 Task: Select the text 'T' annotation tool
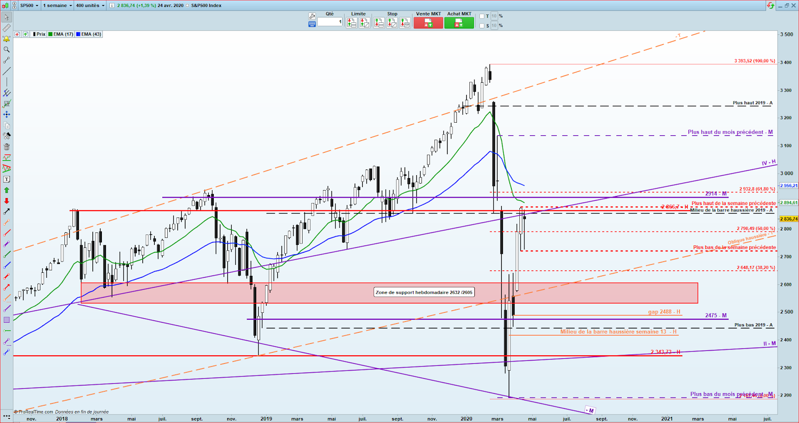(6, 179)
